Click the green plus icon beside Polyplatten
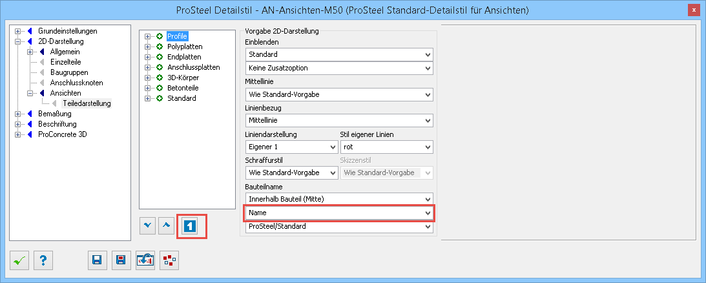 [160, 47]
